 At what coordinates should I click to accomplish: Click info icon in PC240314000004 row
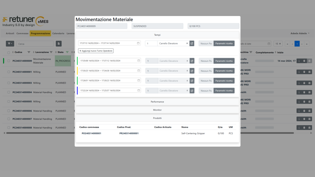click(299, 92)
